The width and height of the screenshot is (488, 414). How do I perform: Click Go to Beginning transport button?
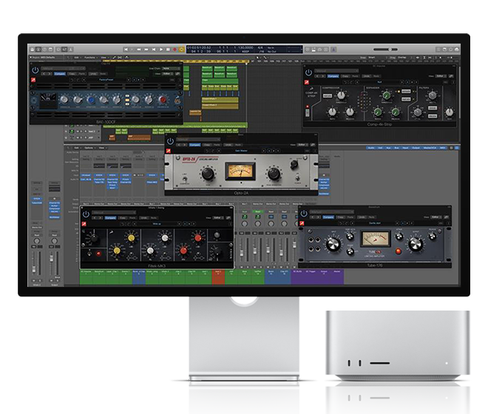click(126, 50)
